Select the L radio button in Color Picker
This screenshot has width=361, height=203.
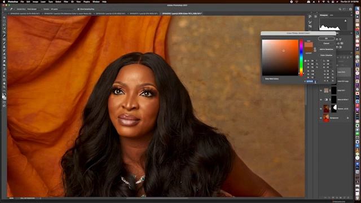pos(322,61)
